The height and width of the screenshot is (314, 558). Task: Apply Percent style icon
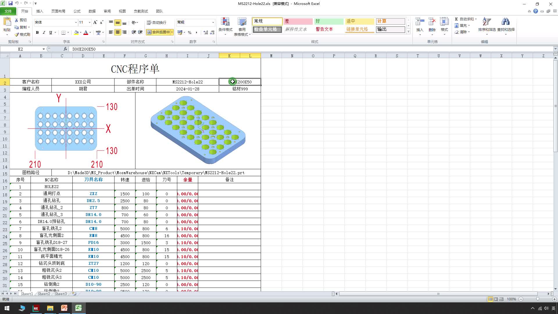pos(189,32)
